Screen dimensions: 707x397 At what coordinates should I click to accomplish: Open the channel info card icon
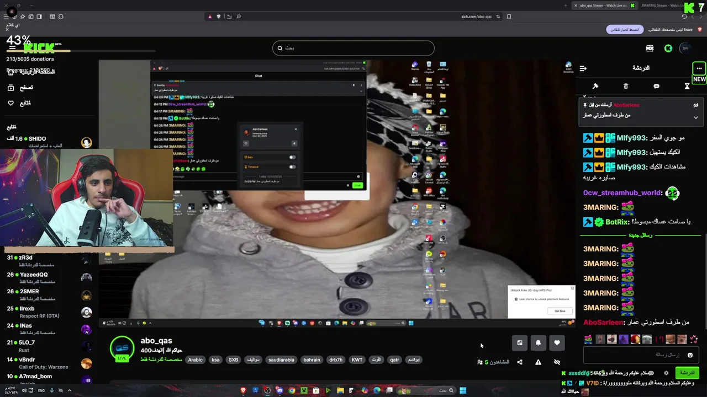click(520, 343)
